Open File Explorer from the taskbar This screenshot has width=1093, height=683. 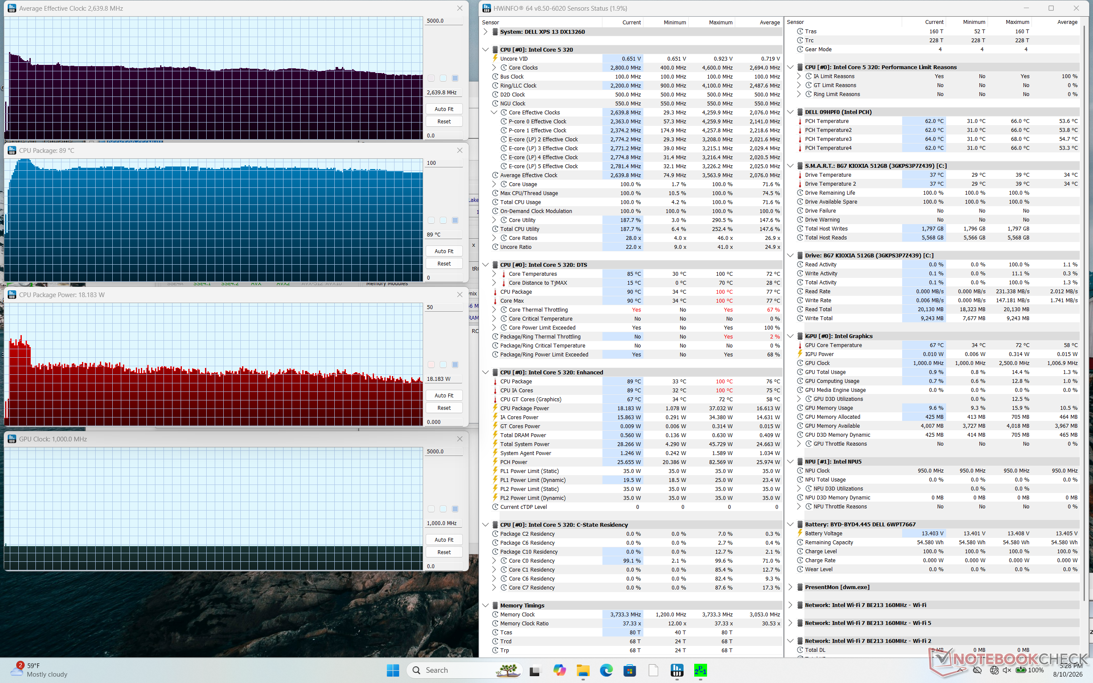coord(583,670)
